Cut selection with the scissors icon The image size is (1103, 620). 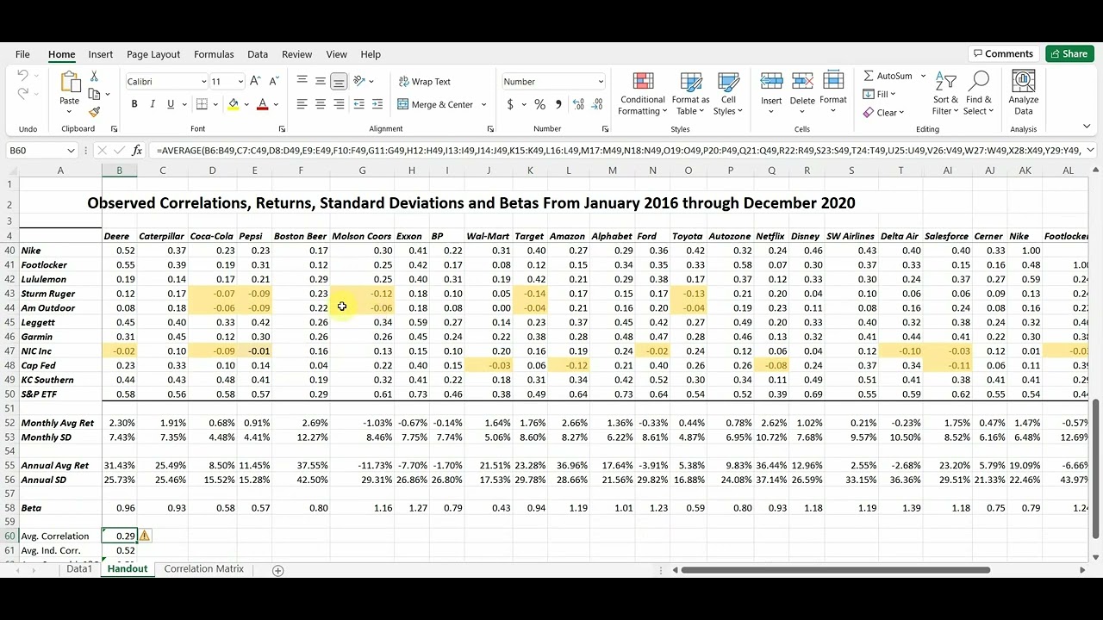[x=94, y=77]
